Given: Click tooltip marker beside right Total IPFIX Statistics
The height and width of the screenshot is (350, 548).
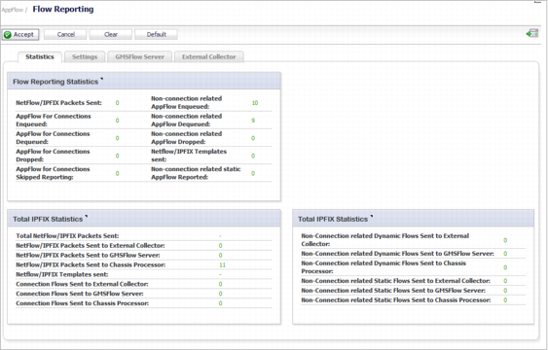Looking at the screenshot, I should [372, 216].
